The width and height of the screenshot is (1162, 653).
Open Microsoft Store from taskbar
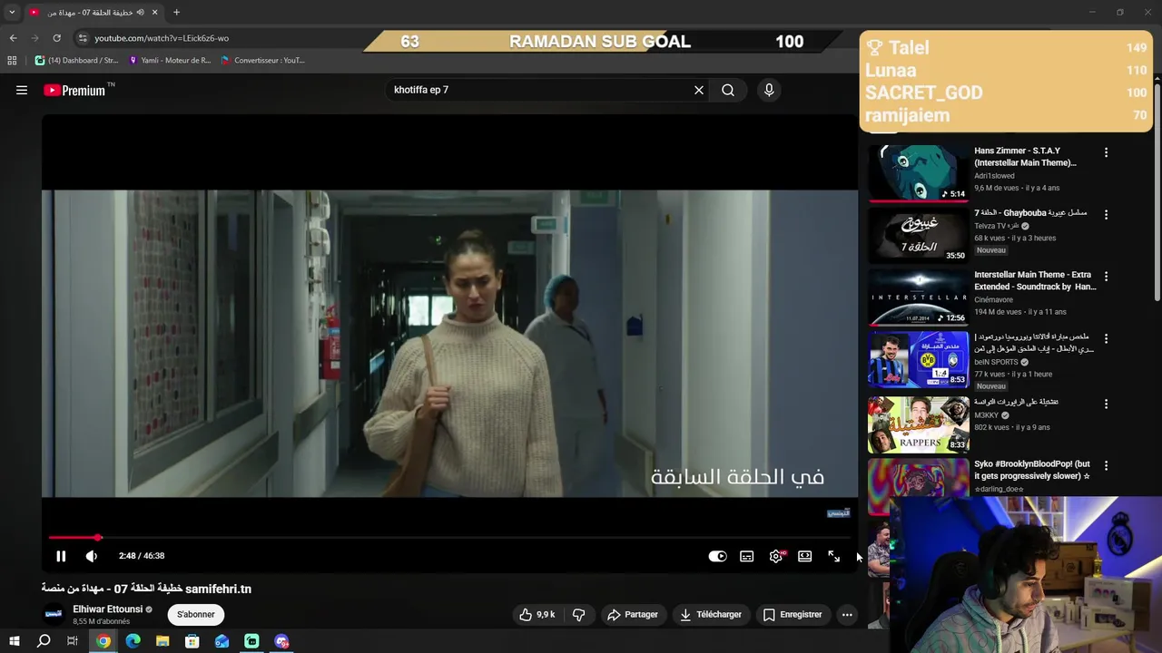click(x=192, y=641)
